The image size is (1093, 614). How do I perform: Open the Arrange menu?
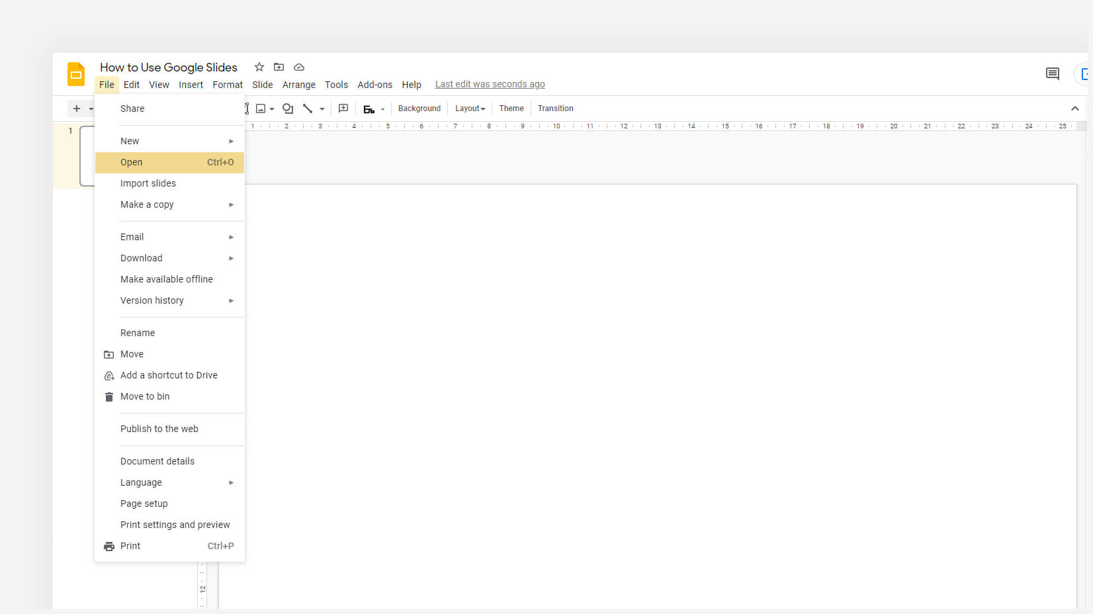pos(299,85)
